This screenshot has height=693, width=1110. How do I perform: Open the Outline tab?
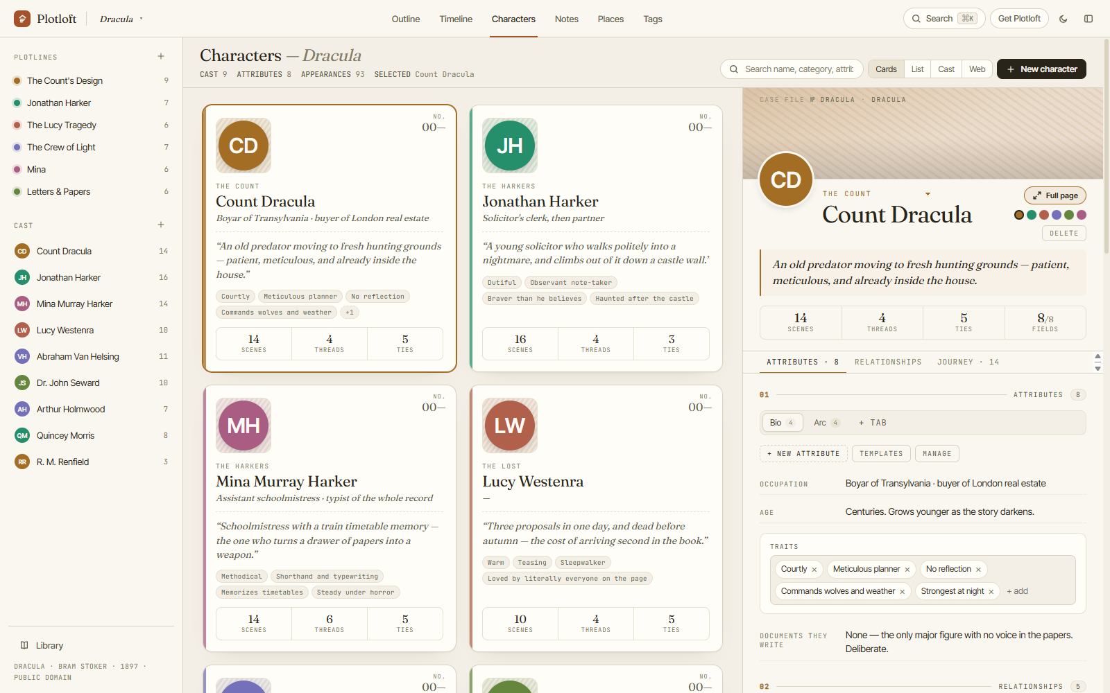tap(405, 19)
